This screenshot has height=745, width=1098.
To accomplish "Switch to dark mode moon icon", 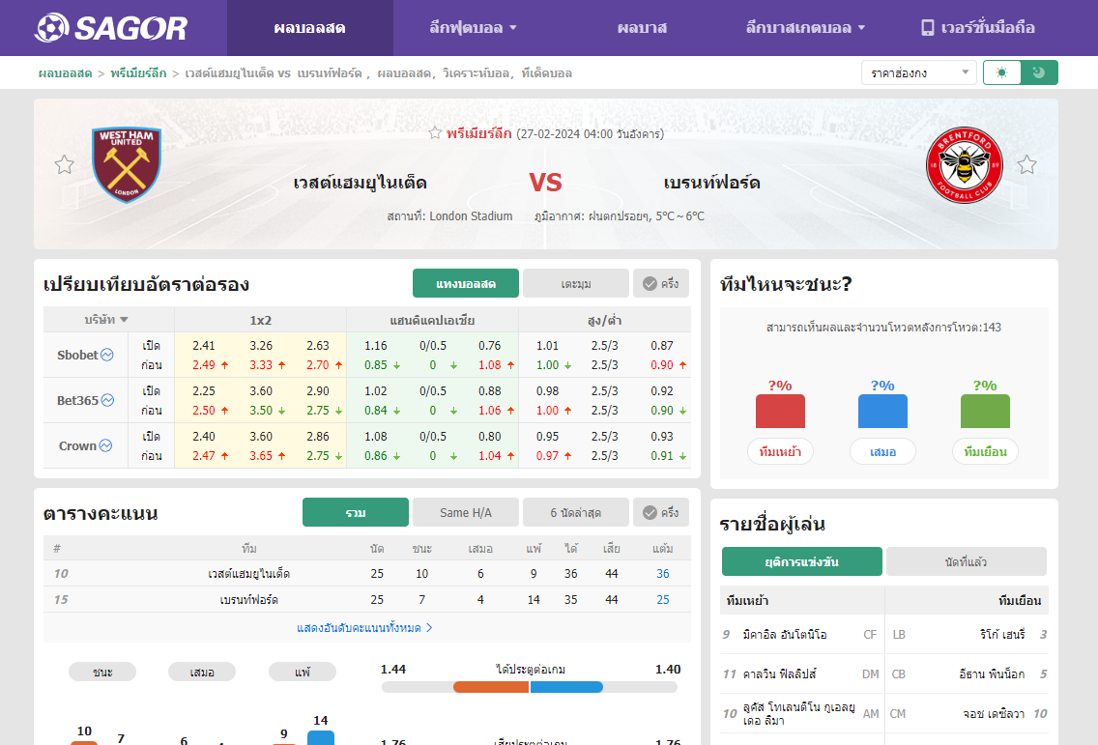I will 1039,72.
